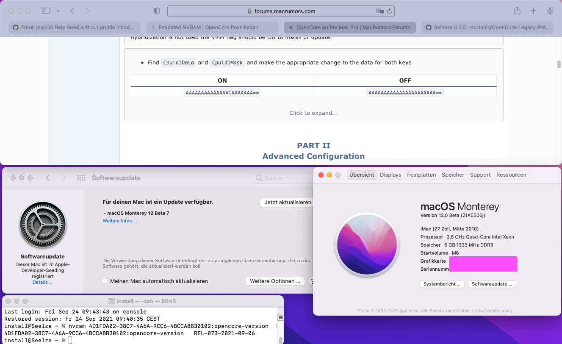Click the Softwareupdate gear icon
The width and height of the screenshot is (562, 344).
point(42,225)
